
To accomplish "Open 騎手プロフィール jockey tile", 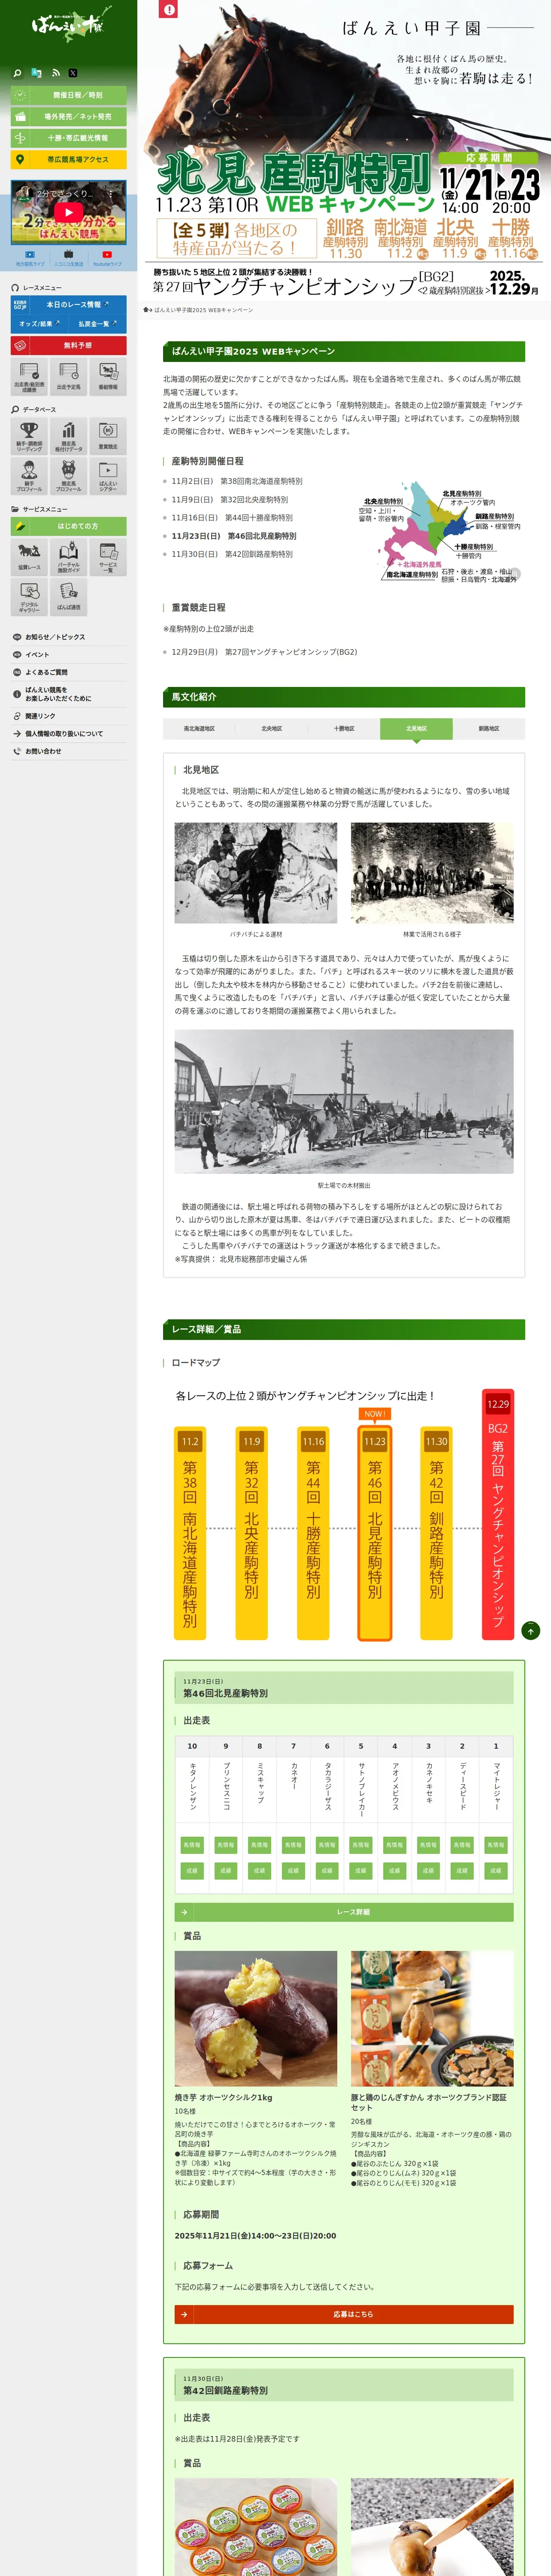I will [29, 476].
